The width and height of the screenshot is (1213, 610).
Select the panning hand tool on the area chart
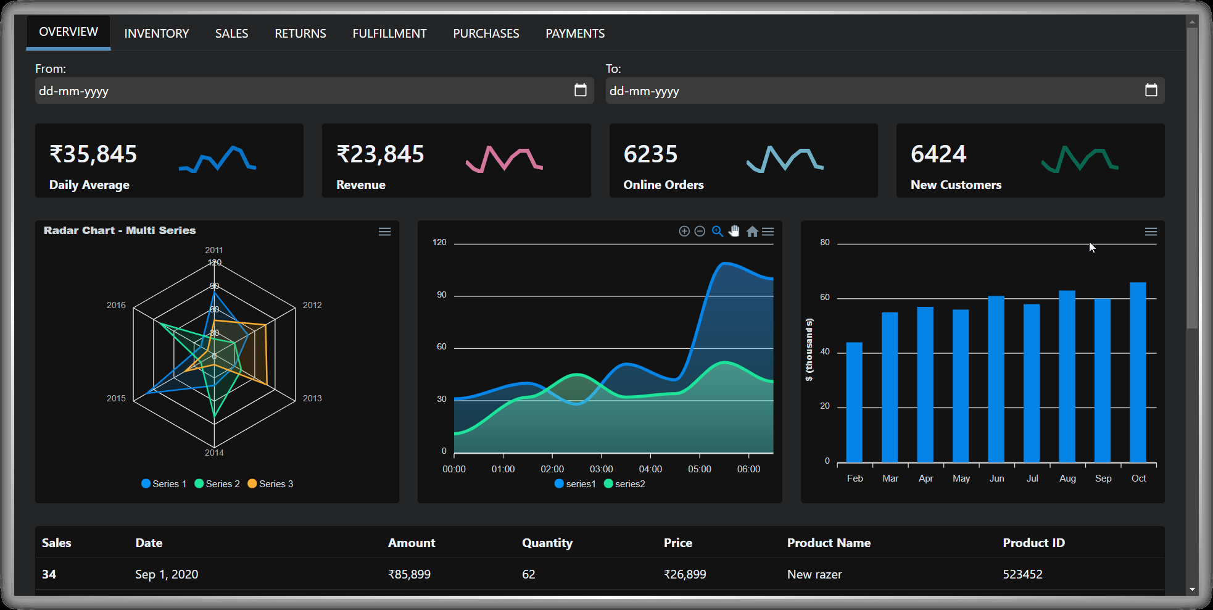734,231
